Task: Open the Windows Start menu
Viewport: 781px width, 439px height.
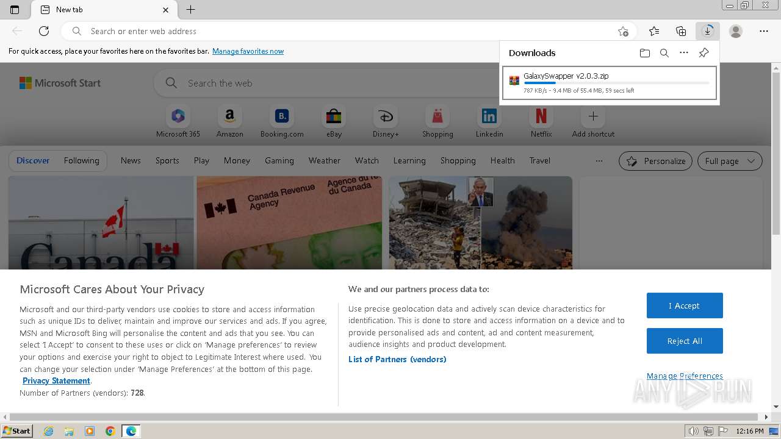Action: 17,430
